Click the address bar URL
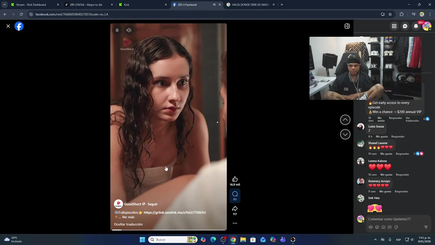Viewport: 435px width, 245px height. pyautogui.click(x=72, y=14)
